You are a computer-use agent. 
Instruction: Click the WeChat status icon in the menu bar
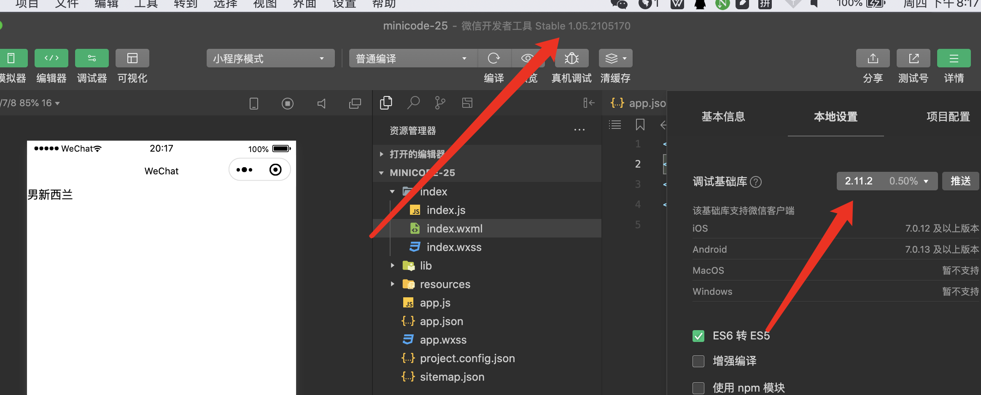[x=619, y=4]
